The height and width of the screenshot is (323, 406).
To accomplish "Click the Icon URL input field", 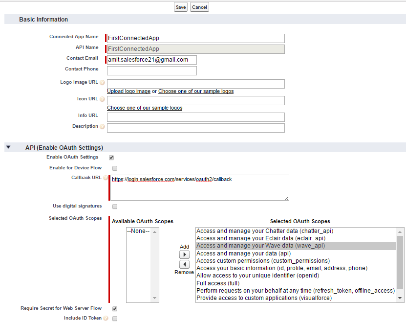I will pos(196,100).
